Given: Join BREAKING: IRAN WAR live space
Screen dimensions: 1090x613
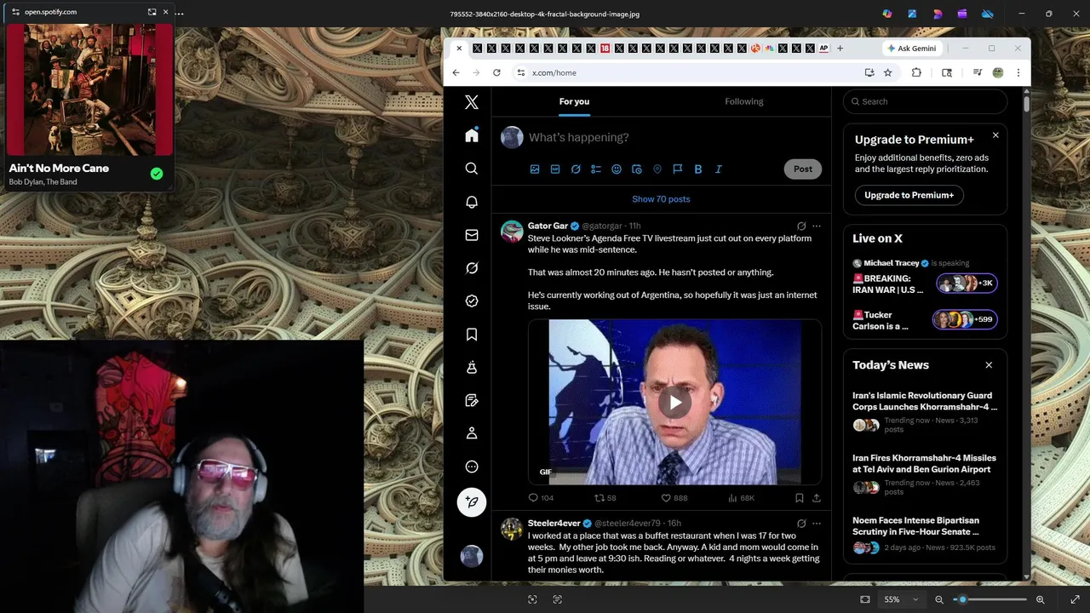Looking at the screenshot, I should tap(925, 284).
